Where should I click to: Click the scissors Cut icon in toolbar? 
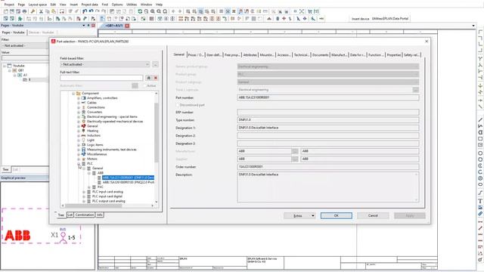41,11
